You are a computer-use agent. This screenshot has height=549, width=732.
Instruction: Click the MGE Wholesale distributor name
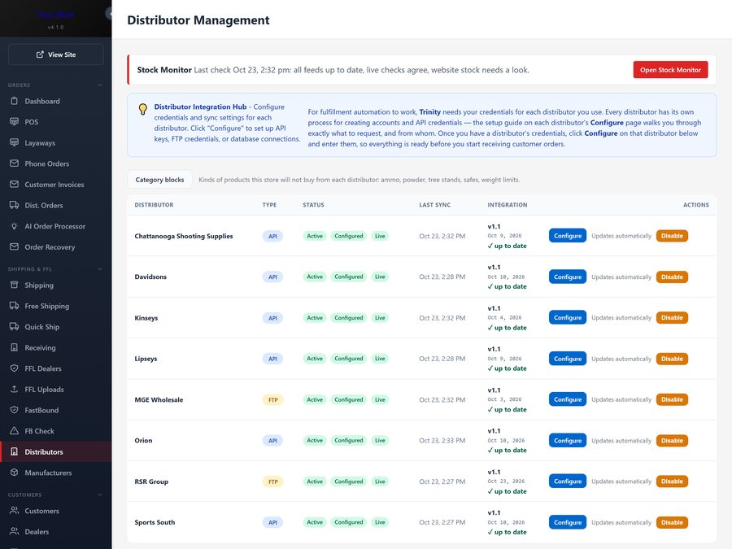[159, 399]
